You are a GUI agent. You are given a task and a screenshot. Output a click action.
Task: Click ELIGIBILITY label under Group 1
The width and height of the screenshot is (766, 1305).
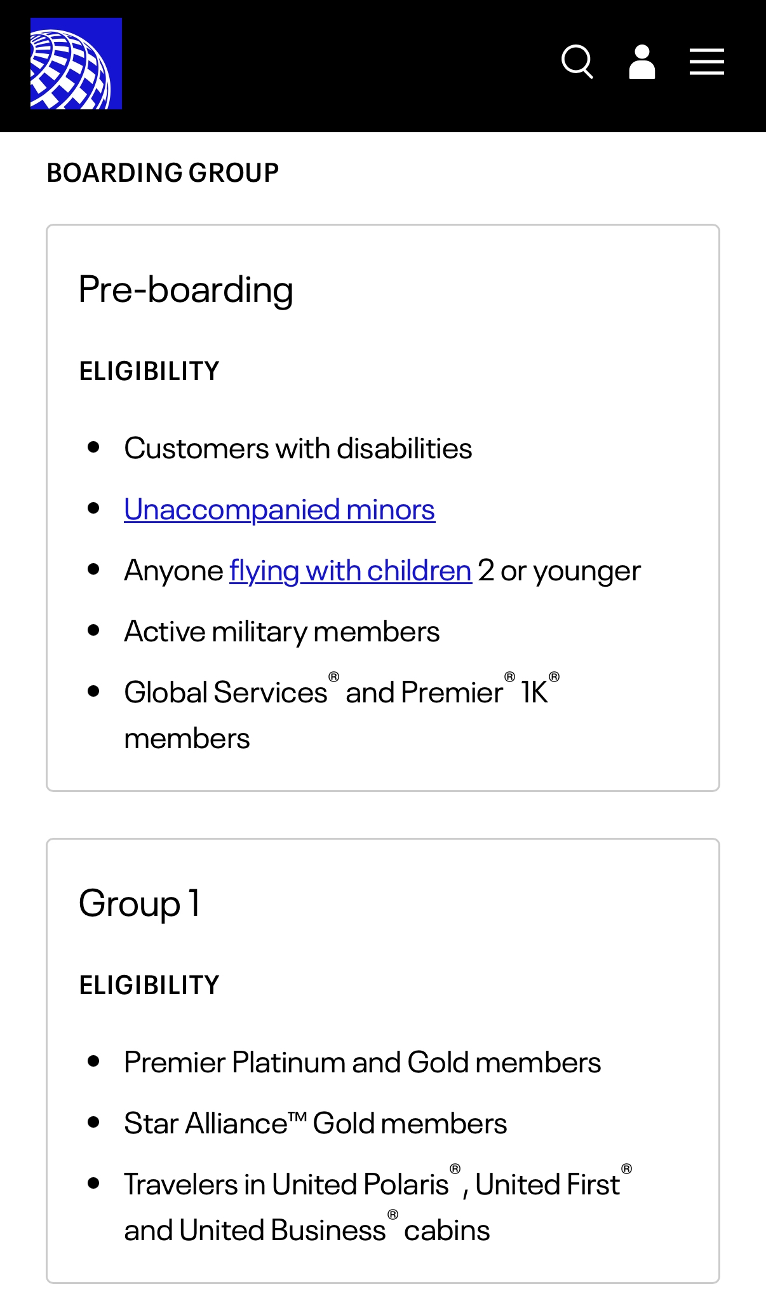pos(149,985)
